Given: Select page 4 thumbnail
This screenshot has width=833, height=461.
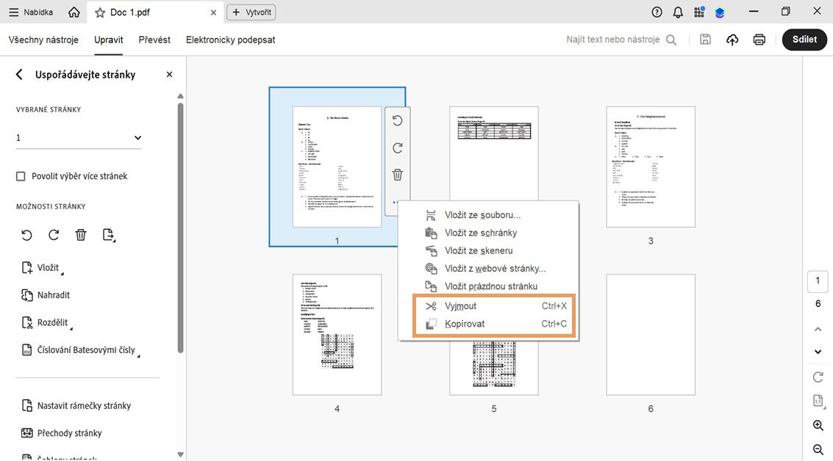Looking at the screenshot, I should tap(337, 335).
